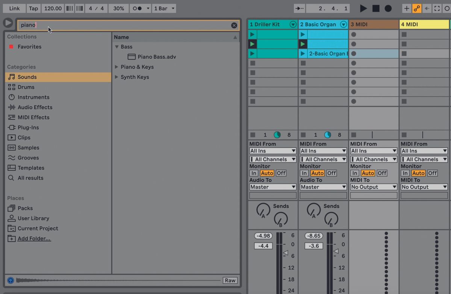Click the Arrangement Record circle button
The image size is (451, 294).
point(388,8)
